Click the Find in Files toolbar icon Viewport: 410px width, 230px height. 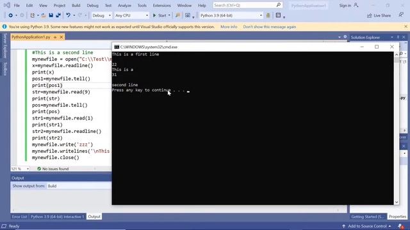coord(178,15)
